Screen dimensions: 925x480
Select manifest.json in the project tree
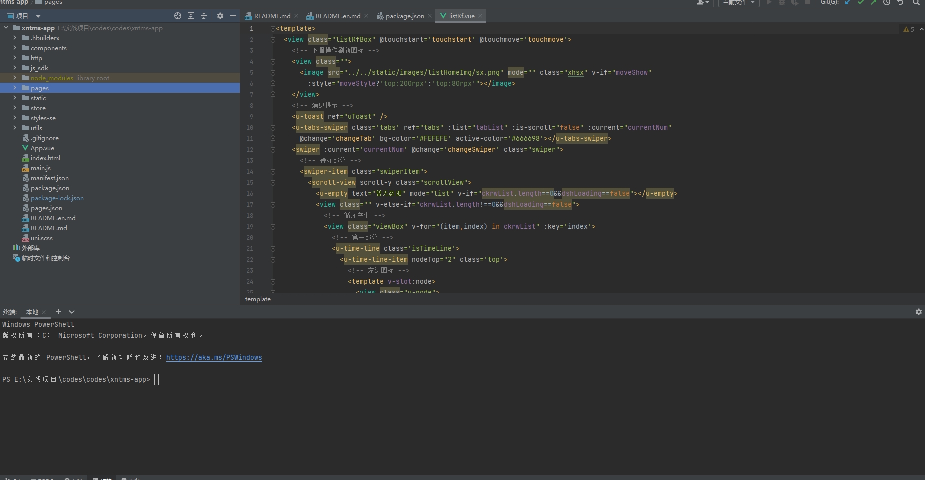49,178
